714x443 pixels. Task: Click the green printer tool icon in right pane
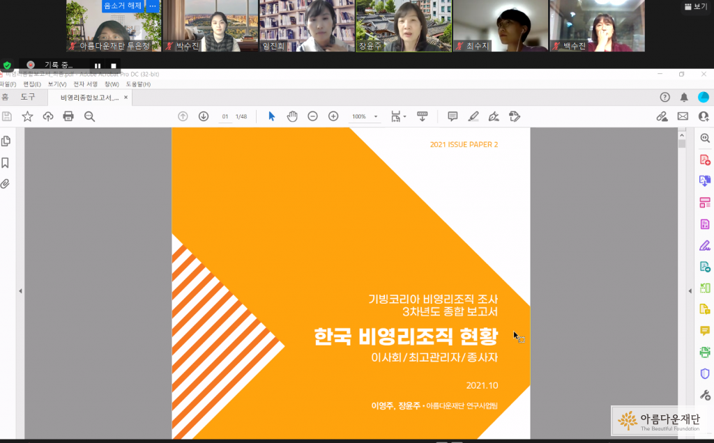(705, 352)
